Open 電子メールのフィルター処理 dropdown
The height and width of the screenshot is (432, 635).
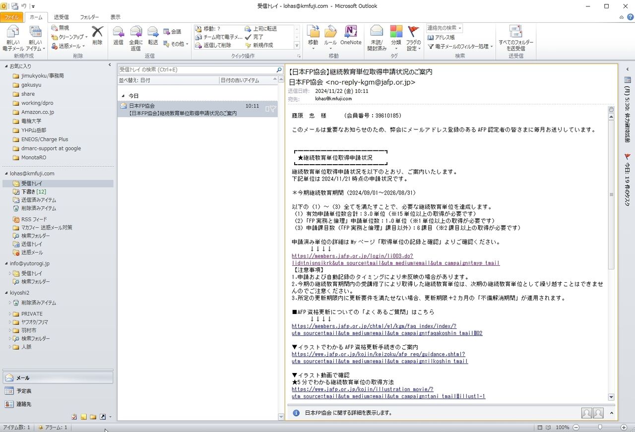[x=460, y=46]
